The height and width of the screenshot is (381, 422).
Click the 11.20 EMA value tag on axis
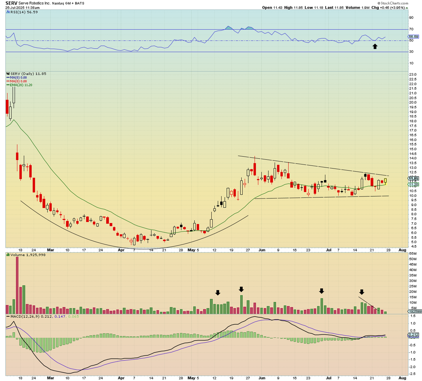(413, 184)
